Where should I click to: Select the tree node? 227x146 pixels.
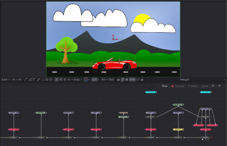coord(151,113)
